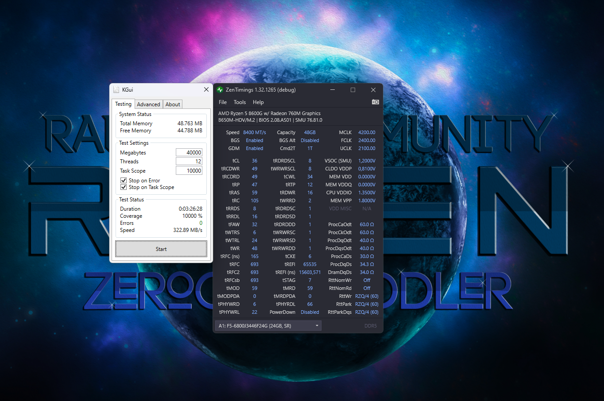Click the CLDO VDDP 0,8100V value
Image resolution: width=604 pixels, height=401 pixels.
pos(367,169)
